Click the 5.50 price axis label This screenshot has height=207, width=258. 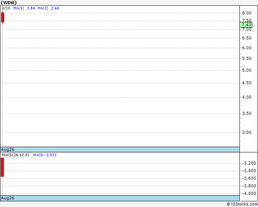(247, 58)
